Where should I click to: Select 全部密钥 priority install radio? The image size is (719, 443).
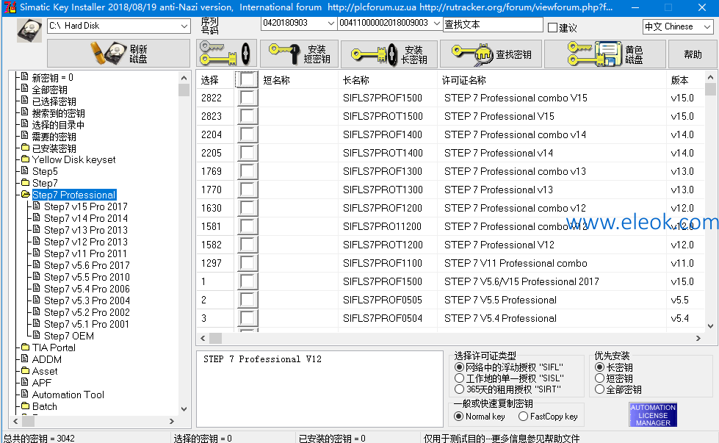point(599,389)
